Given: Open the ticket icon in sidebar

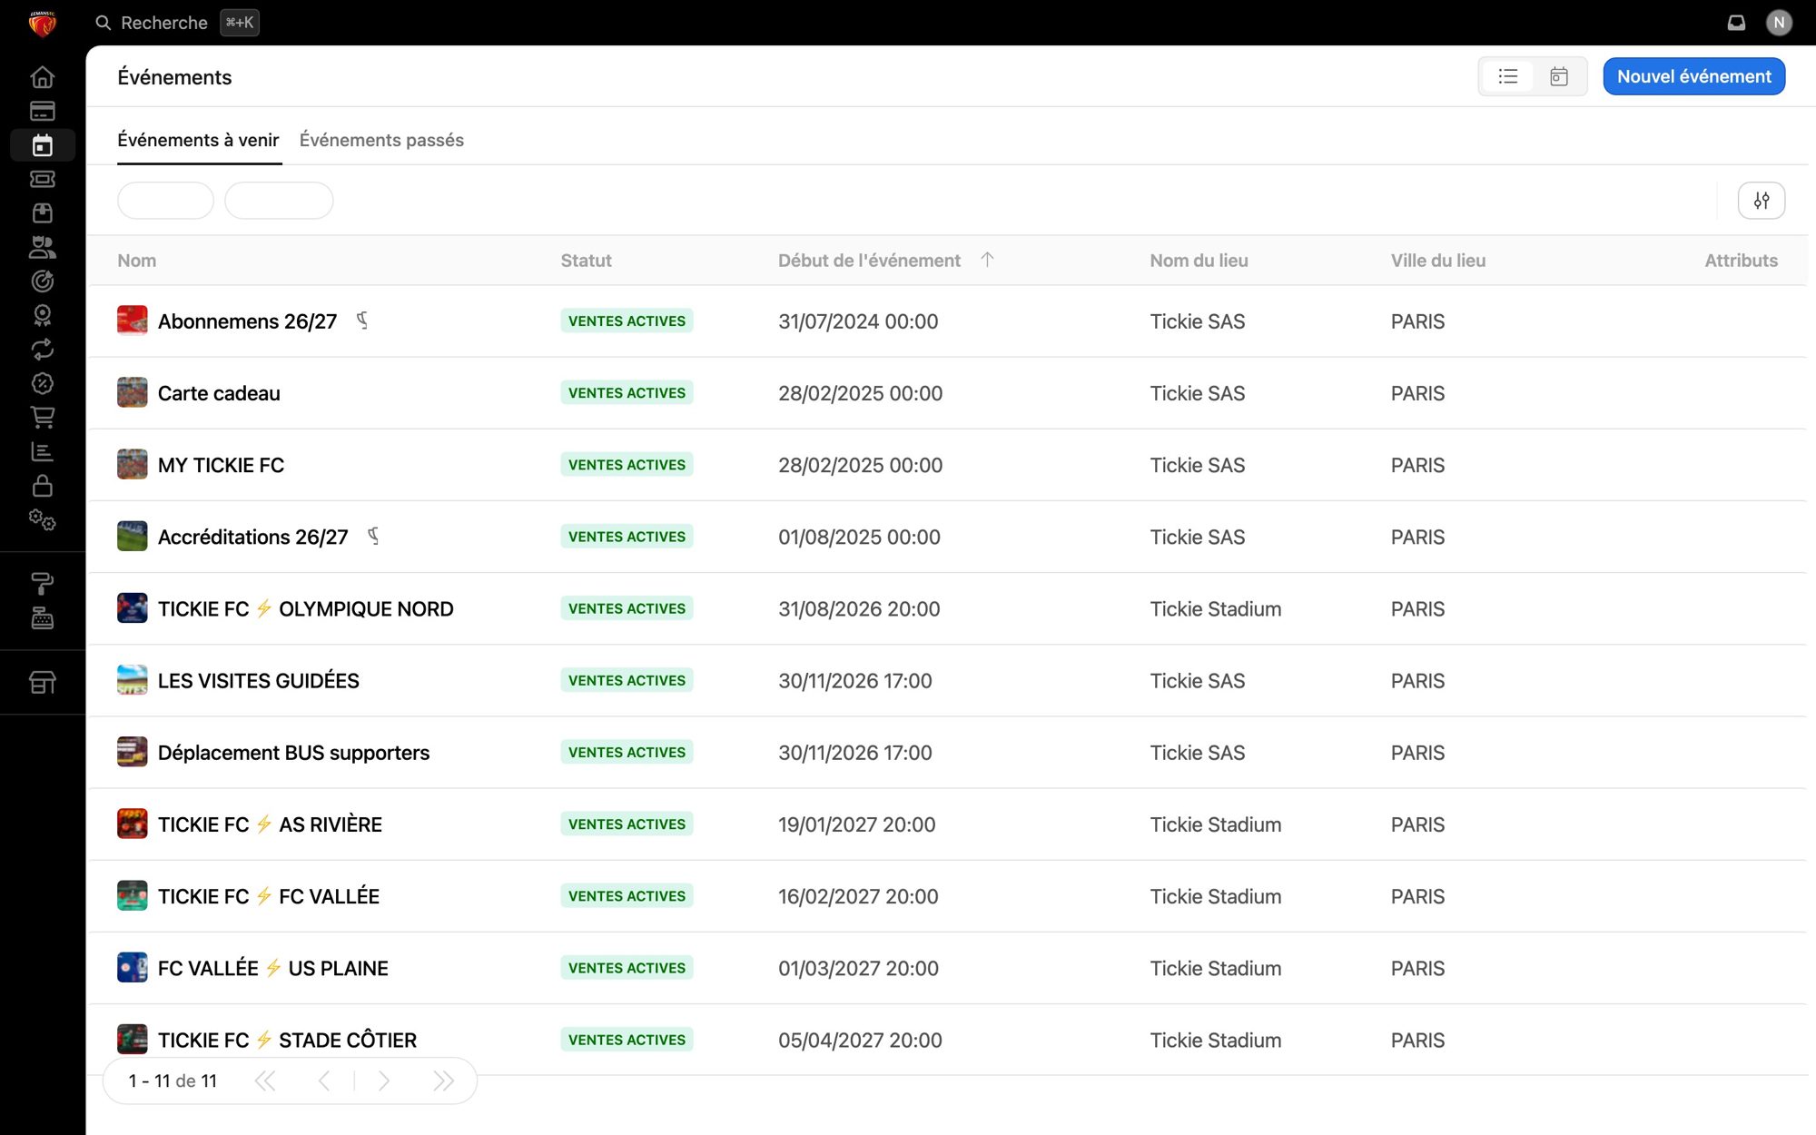Looking at the screenshot, I should coord(42,179).
